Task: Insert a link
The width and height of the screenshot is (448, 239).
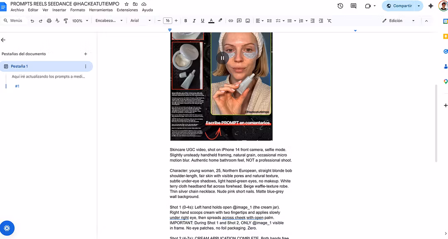Action: [231, 20]
